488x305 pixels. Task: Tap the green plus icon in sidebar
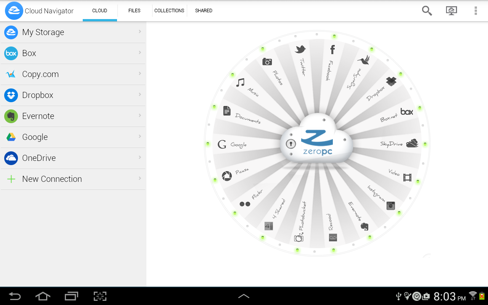click(11, 179)
